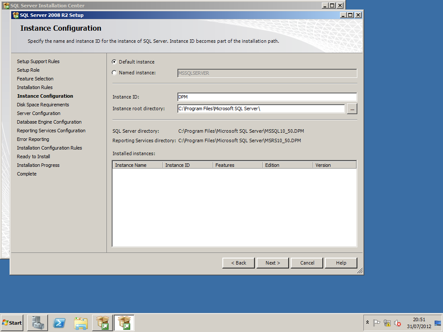Sort by Instance Name column header
This screenshot has width=443, height=332.
(x=138, y=165)
